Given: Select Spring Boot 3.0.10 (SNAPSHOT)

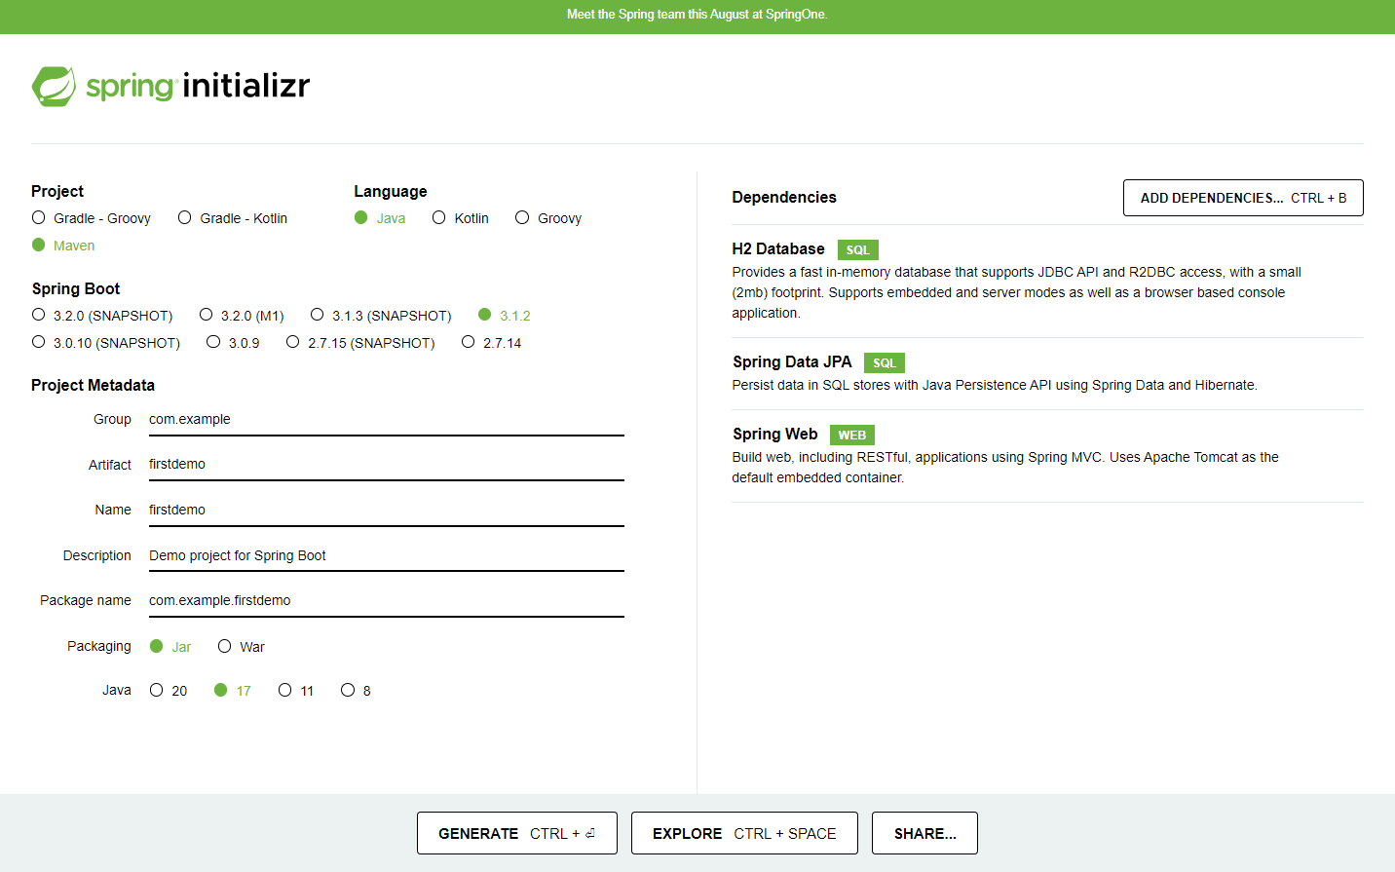Looking at the screenshot, I should coord(106,343).
